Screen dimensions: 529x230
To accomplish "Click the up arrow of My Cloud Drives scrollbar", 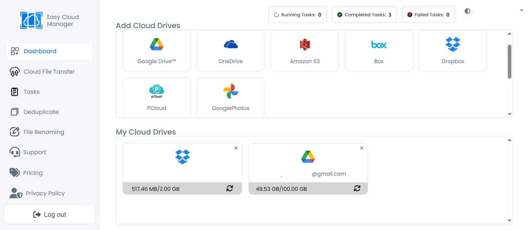I will pyautogui.click(x=510, y=140).
